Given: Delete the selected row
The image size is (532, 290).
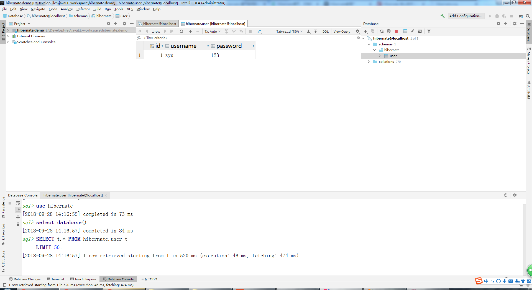Looking at the screenshot, I should pyautogui.click(x=198, y=31).
